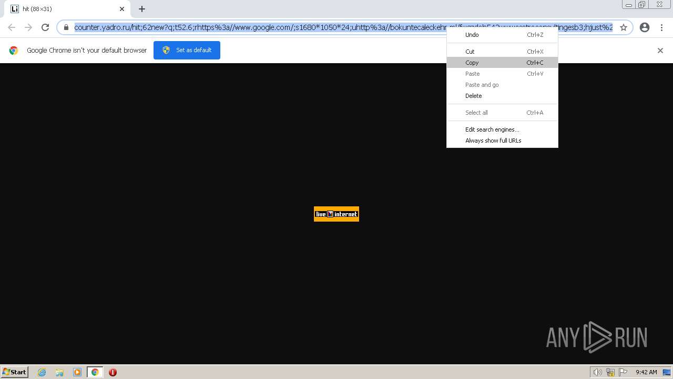Click the "Google Chrome isn't your default browser" text
The image size is (673, 379).
click(x=87, y=51)
